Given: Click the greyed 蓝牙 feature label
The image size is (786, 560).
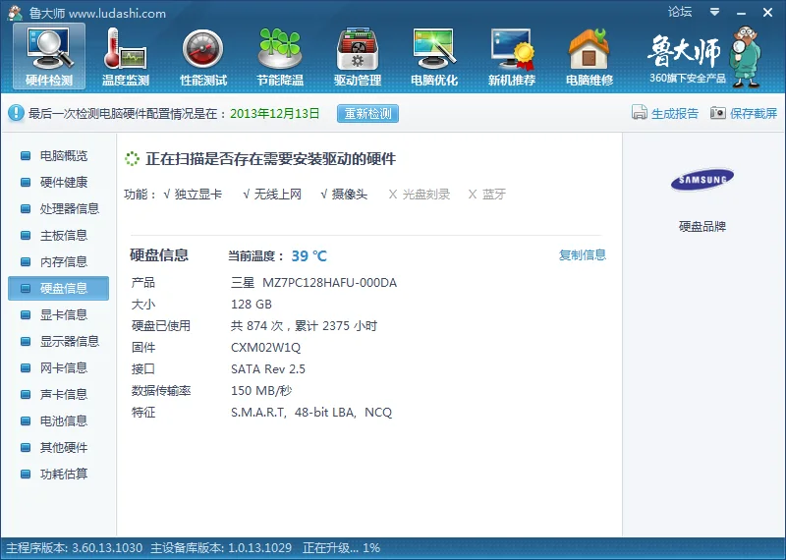Looking at the screenshot, I should [494, 194].
